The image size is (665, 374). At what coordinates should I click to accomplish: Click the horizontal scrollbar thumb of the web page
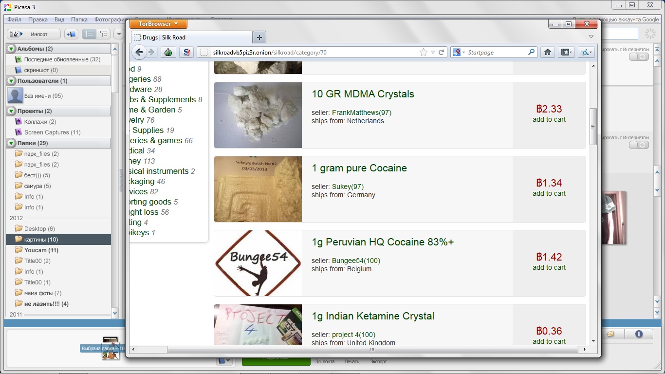(x=372, y=349)
